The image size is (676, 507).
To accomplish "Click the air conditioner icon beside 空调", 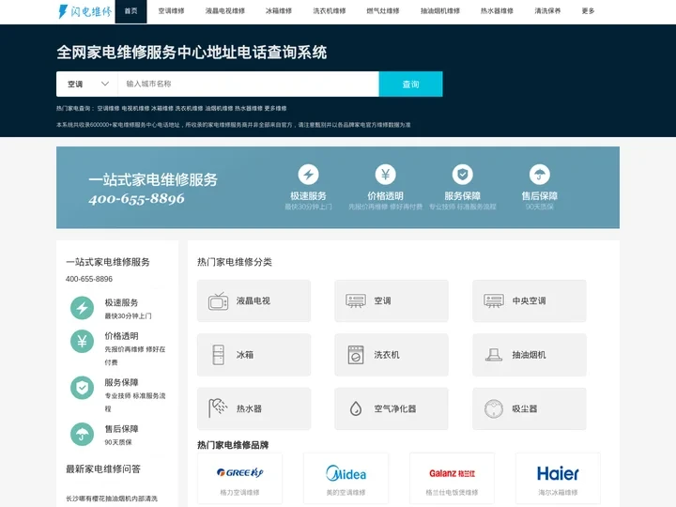I will (356, 301).
